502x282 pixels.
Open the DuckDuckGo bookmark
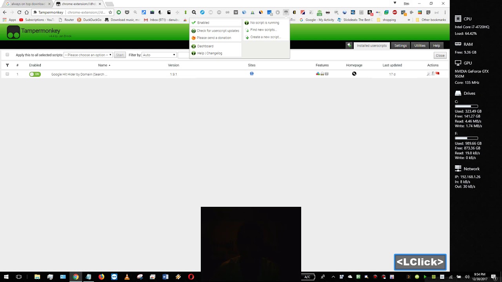(x=89, y=20)
